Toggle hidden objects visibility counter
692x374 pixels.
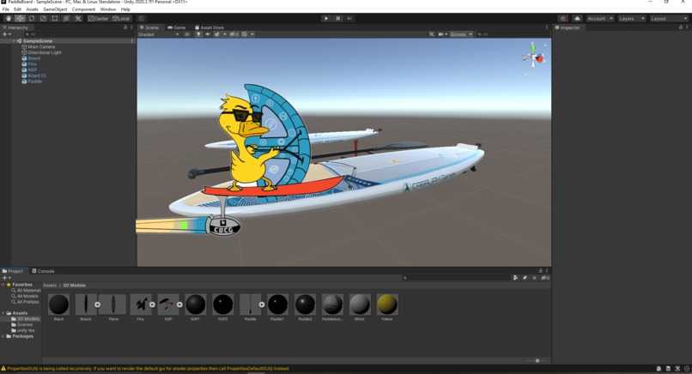pyautogui.click(x=234, y=34)
